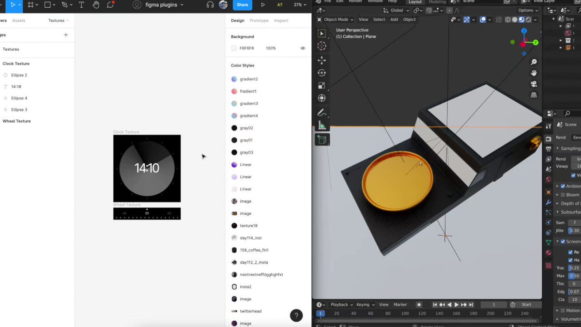Activate Blender's Move tool
Image resolution: width=581 pixels, height=327 pixels.
(321, 60)
